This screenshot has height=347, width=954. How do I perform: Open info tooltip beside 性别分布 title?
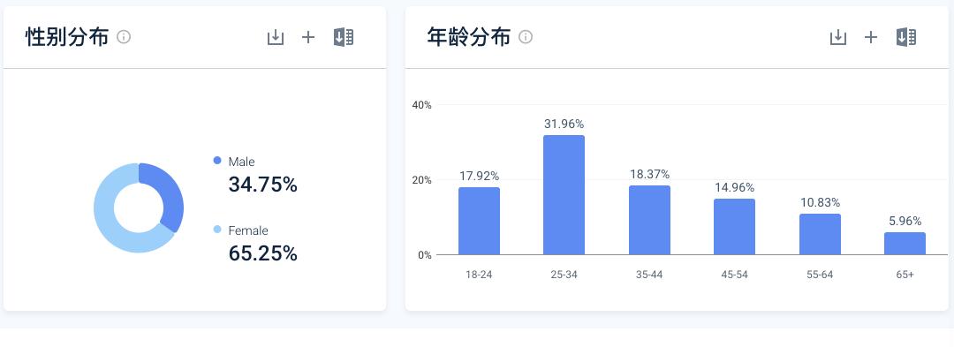click(124, 37)
